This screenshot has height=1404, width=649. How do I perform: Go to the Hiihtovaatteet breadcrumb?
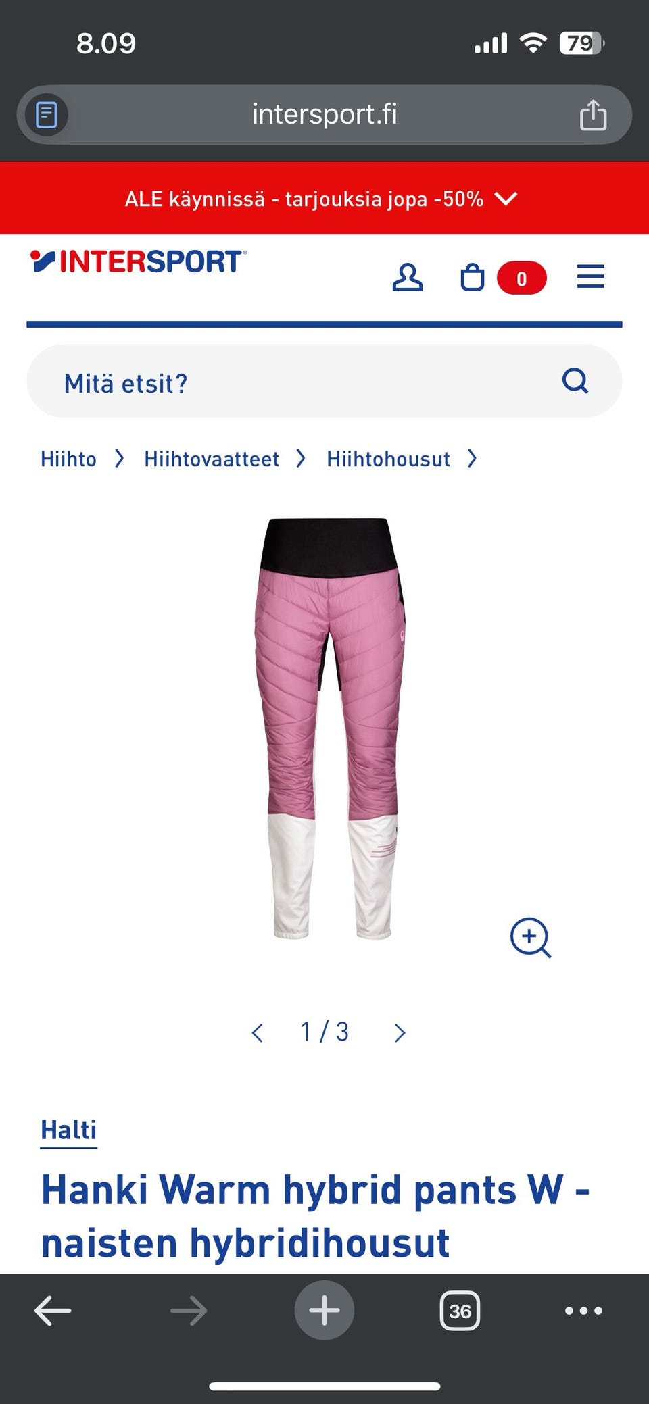pos(212,459)
